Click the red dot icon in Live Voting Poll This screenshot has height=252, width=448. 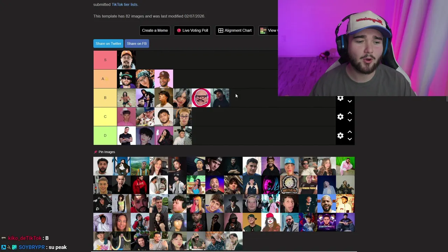pyautogui.click(x=179, y=30)
